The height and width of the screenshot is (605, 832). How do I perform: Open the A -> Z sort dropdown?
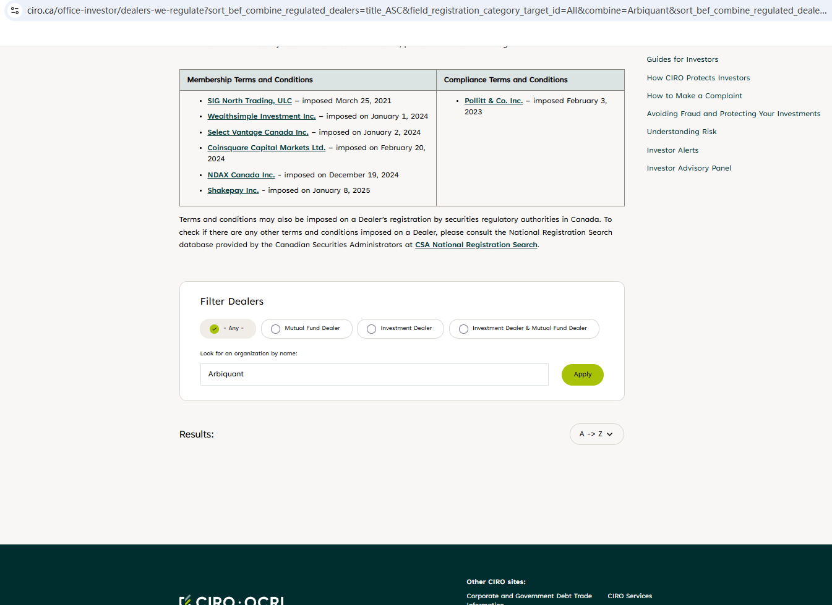pyautogui.click(x=596, y=434)
